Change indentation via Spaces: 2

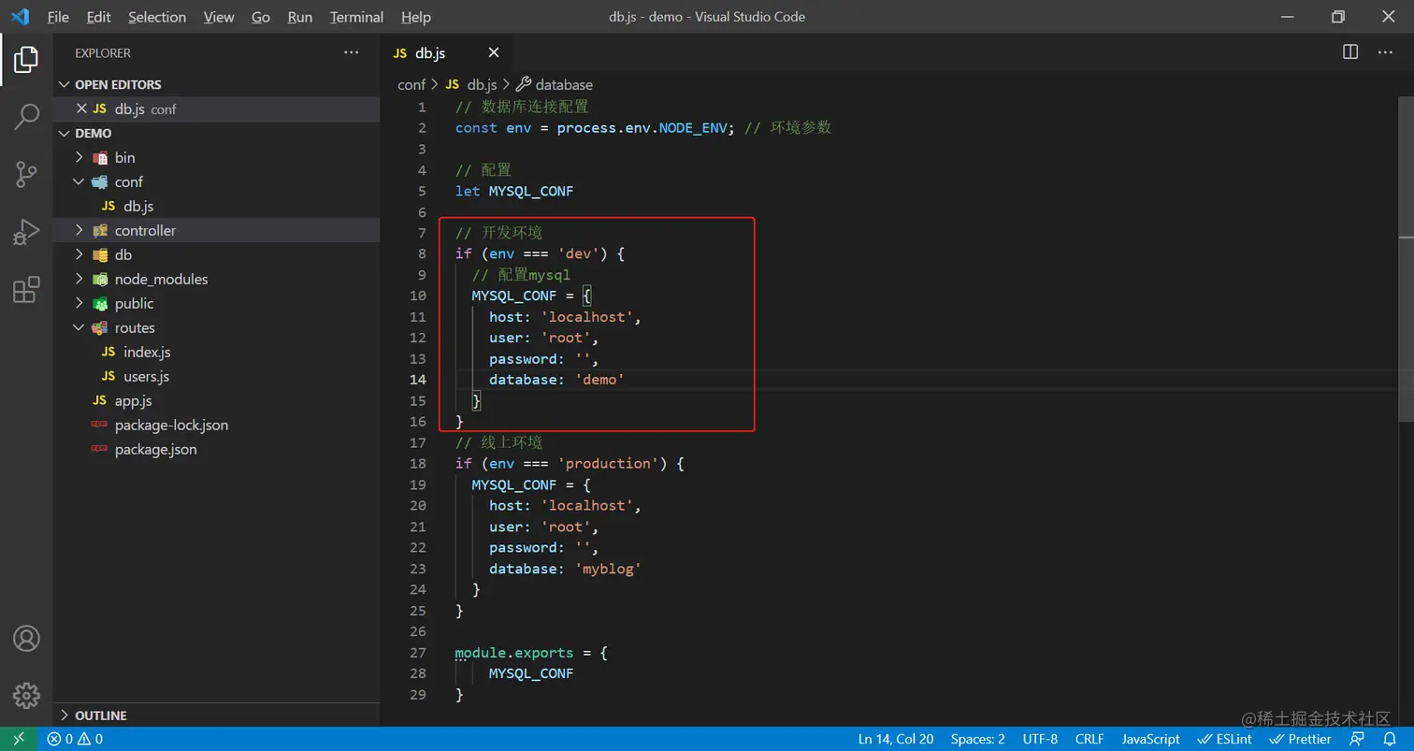click(977, 739)
